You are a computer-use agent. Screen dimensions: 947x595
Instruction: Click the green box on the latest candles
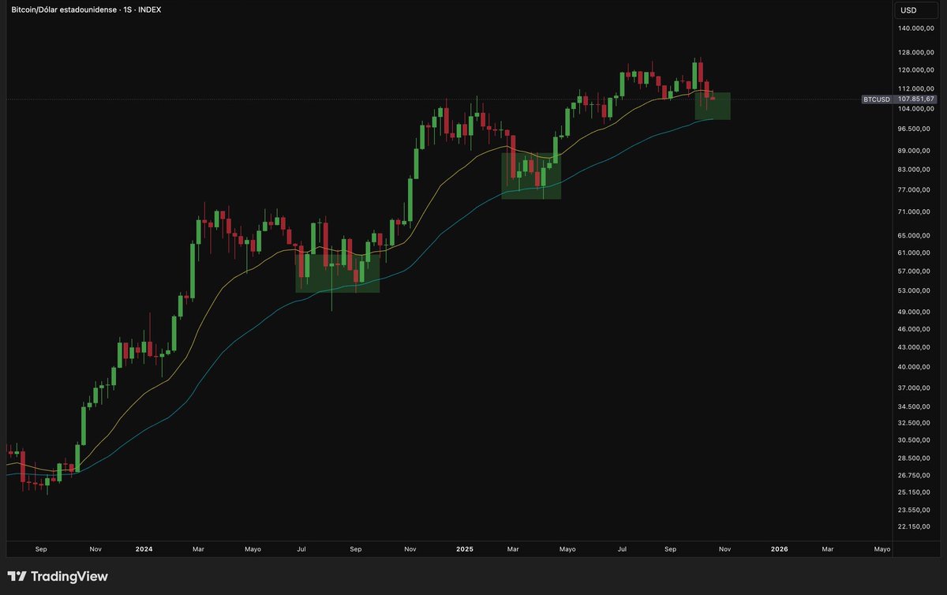click(x=713, y=107)
